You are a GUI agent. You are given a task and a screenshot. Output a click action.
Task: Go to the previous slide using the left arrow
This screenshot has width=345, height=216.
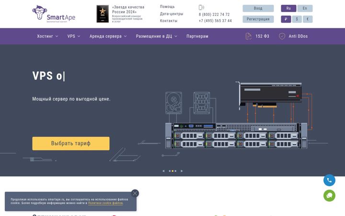tap(163, 171)
